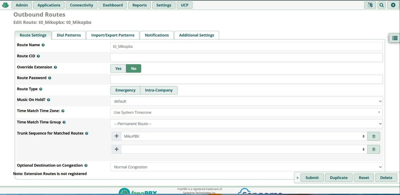Open the UCP menu item
This screenshot has height=195, width=400.
coord(184,5)
